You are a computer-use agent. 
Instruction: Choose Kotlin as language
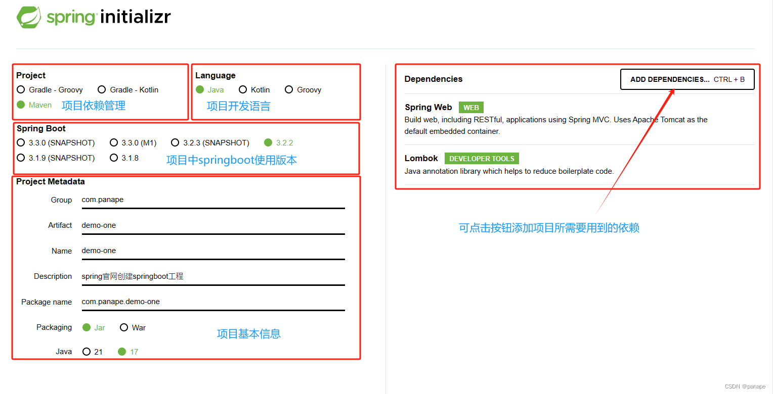coord(254,90)
